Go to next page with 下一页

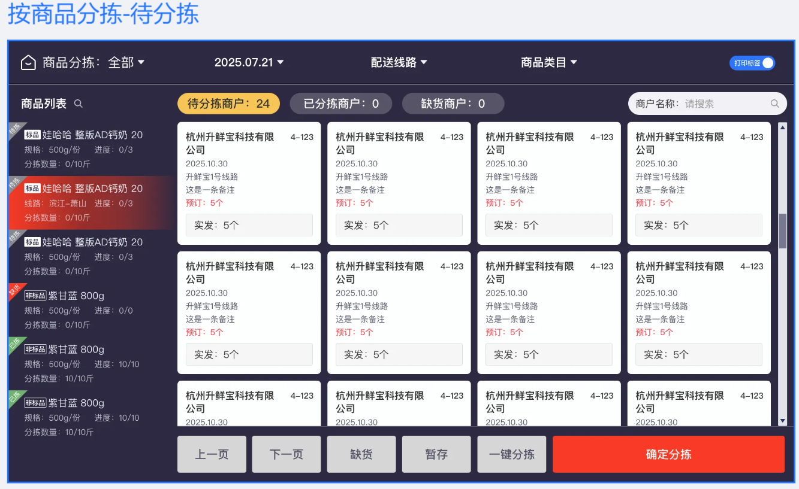tap(287, 454)
